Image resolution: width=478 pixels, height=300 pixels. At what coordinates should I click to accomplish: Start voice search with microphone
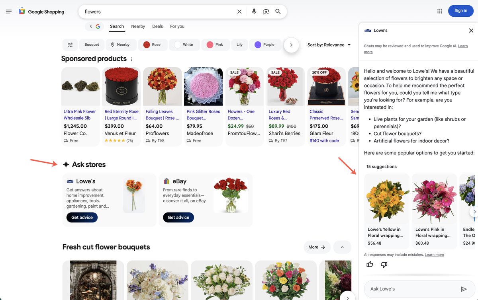(x=254, y=12)
